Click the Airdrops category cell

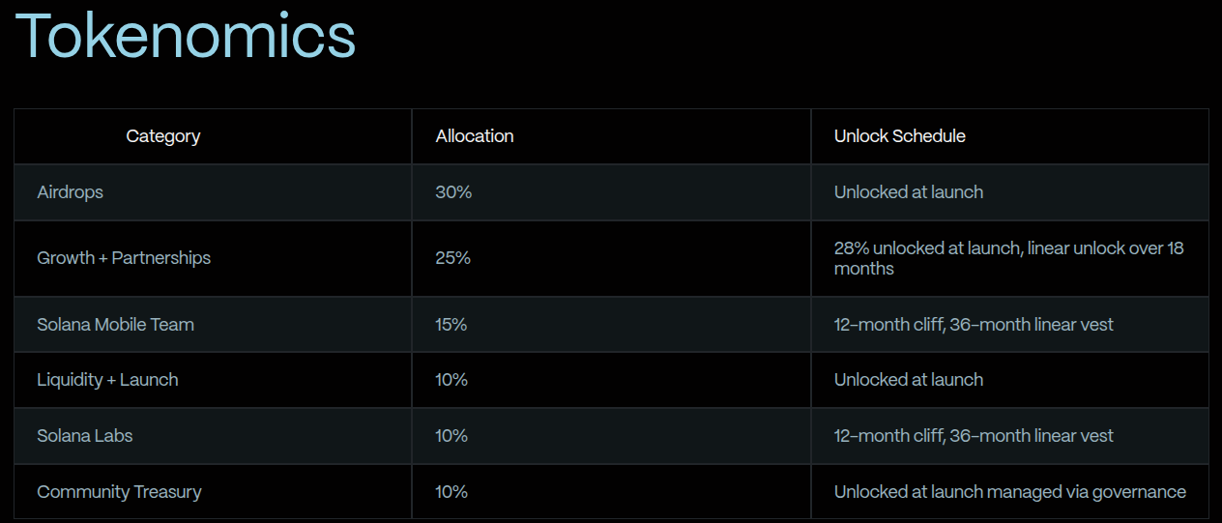coord(71,192)
